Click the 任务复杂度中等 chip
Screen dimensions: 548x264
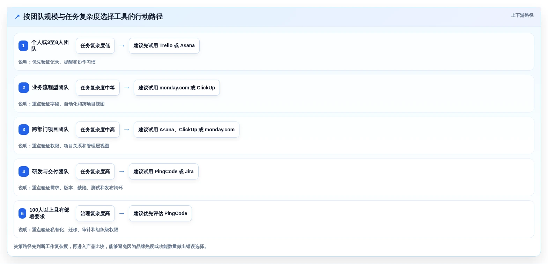click(98, 88)
